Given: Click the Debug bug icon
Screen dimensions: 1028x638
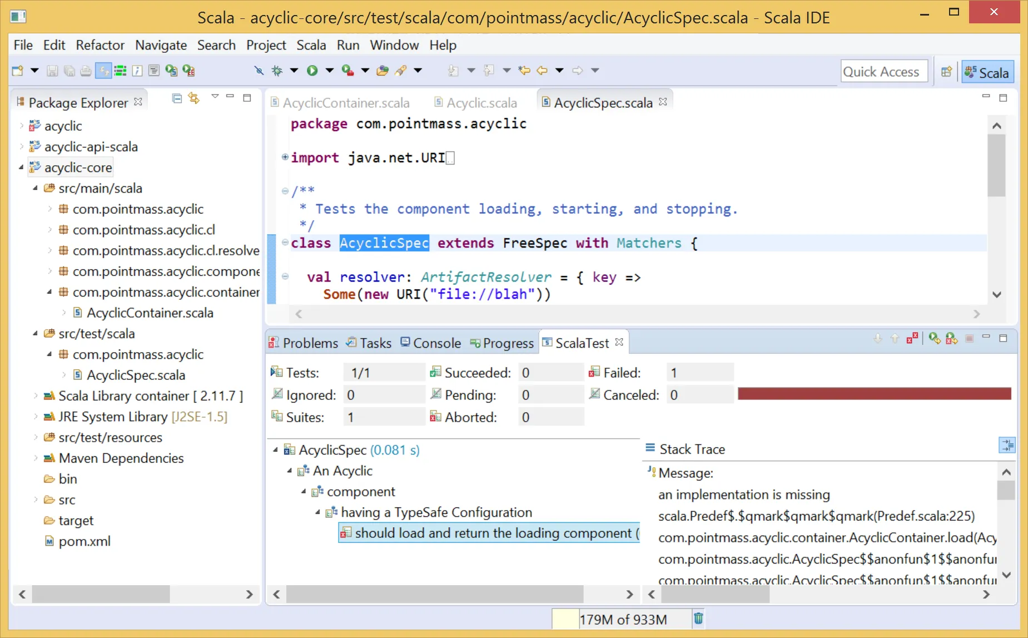Looking at the screenshot, I should pos(277,71).
